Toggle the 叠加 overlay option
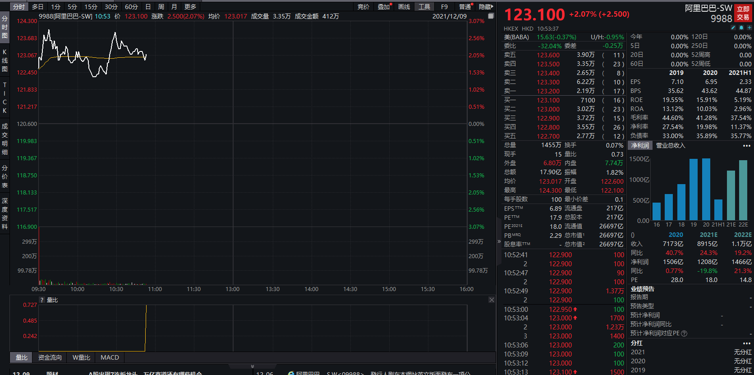The height and width of the screenshot is (375, 754). [x=384, y=7]
